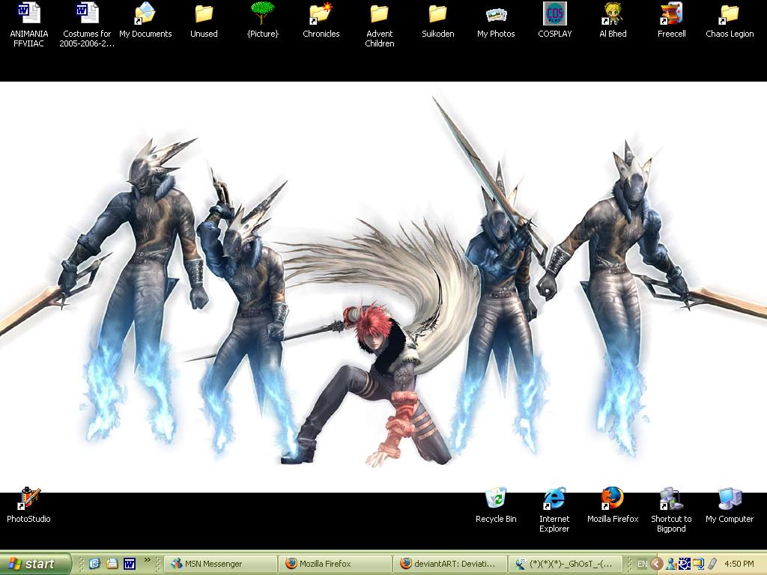
Task: Open the Recycle Bin
Action: coord(495,499)
